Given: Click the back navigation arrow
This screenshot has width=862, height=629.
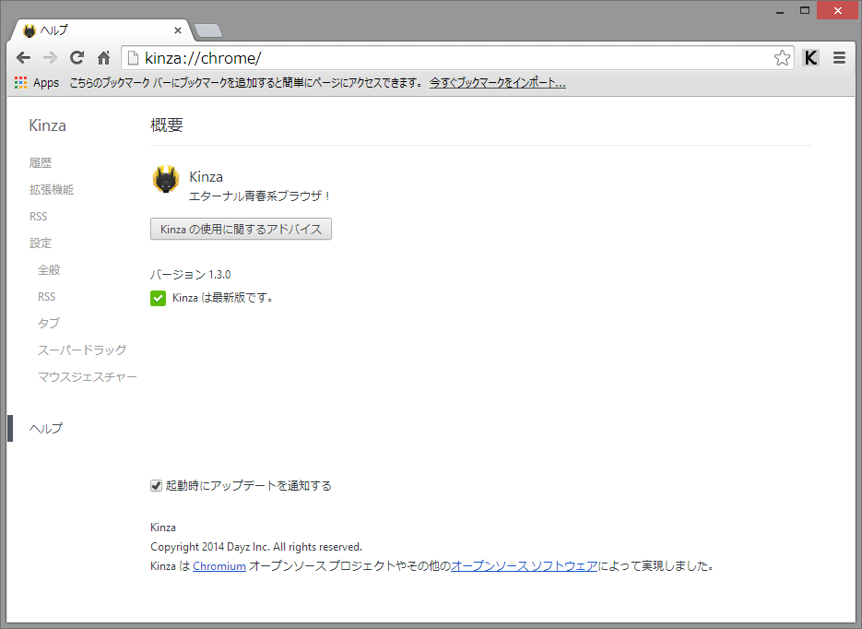Looking at the screenshot, I should 23,56.
